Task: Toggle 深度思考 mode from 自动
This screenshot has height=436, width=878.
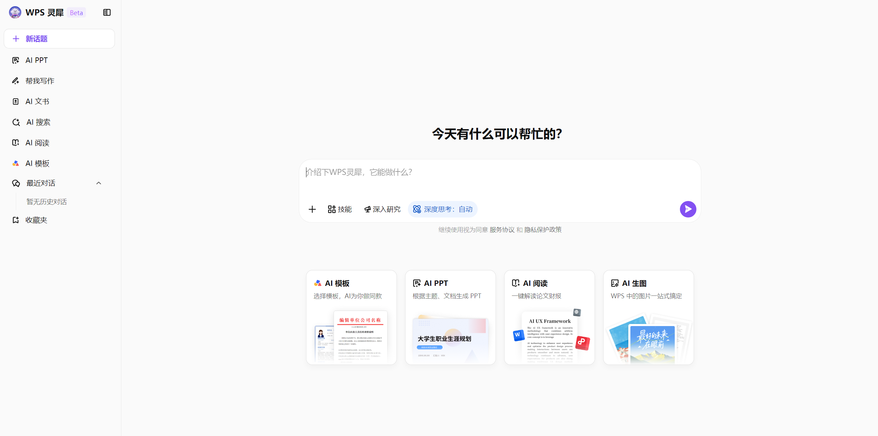Action: [442, 209]
